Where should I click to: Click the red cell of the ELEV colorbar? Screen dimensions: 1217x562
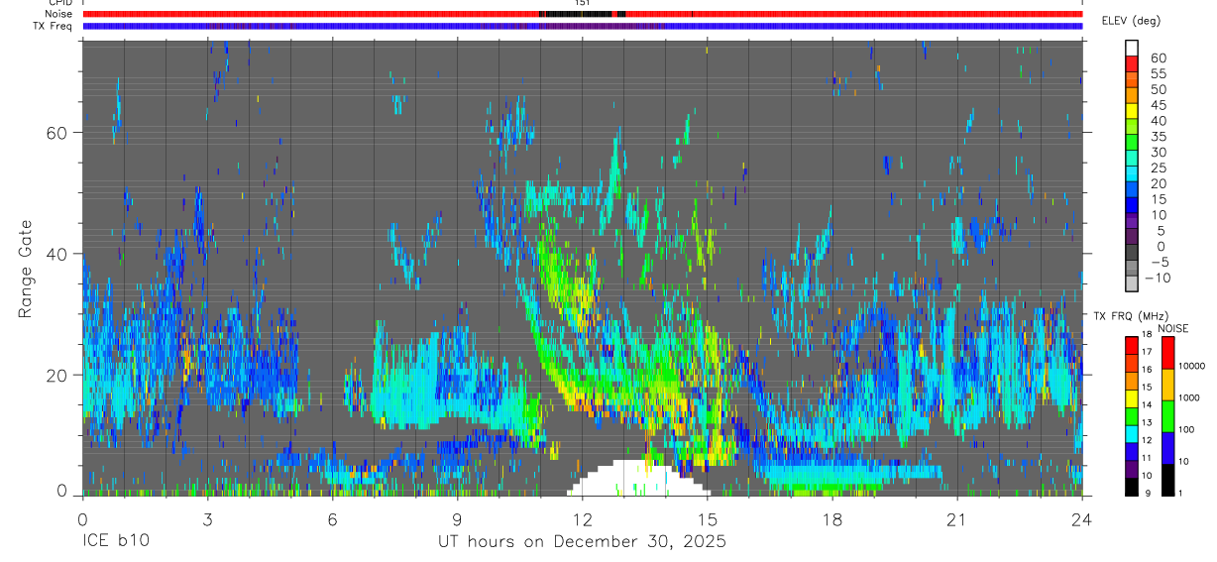tap(1132, 63)
